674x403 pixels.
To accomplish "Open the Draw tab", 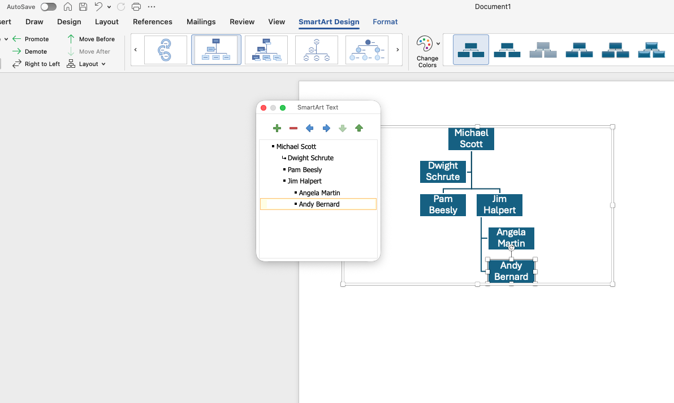I will 34,22.
